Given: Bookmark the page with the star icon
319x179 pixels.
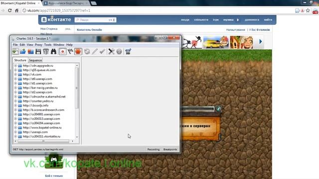Looking at the screenshot, I should pyautogui.click(x=308, y=10).
